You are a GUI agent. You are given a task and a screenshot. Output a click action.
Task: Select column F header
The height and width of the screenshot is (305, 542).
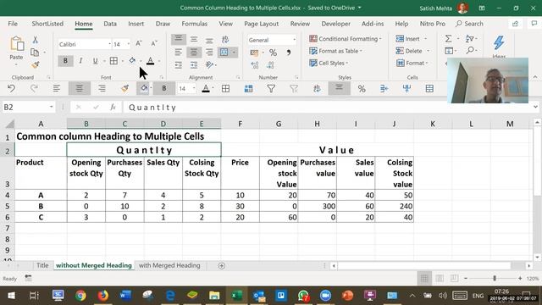[x=240, y=124]
